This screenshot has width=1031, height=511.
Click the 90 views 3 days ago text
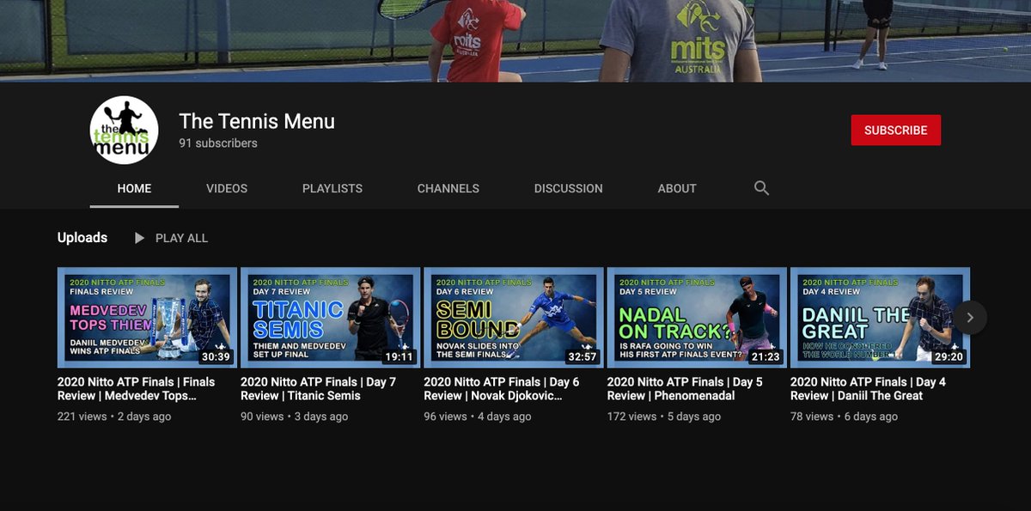[295, 417]
